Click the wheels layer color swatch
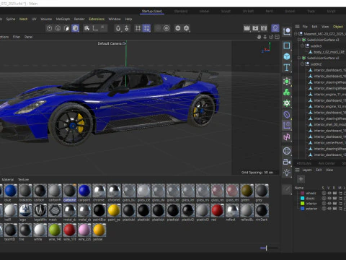This screenshot has height=260, width=346. (302, 193)
